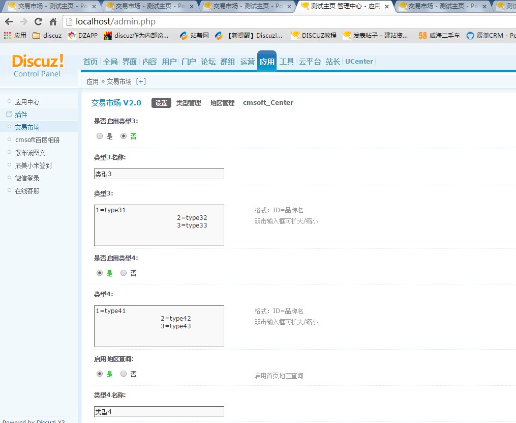
Task: Open the DISCUZ教程 bookmark
Action: coord(314,35)
